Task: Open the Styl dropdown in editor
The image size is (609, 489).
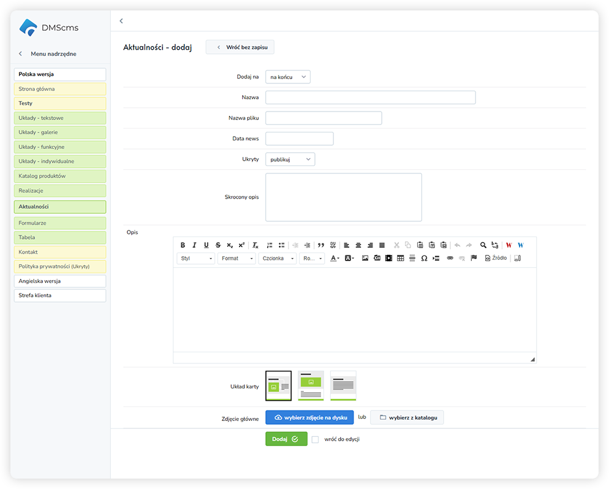Action: tap(196, 259)
